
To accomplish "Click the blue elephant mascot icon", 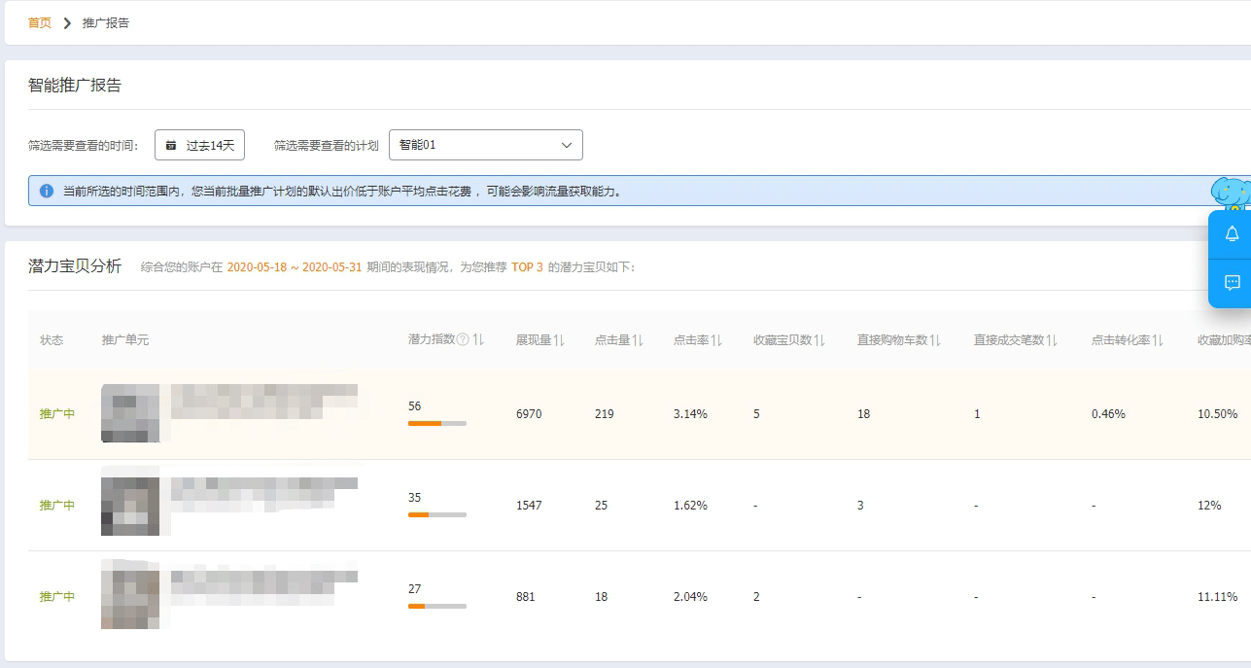I will (x=1231, y=193).
